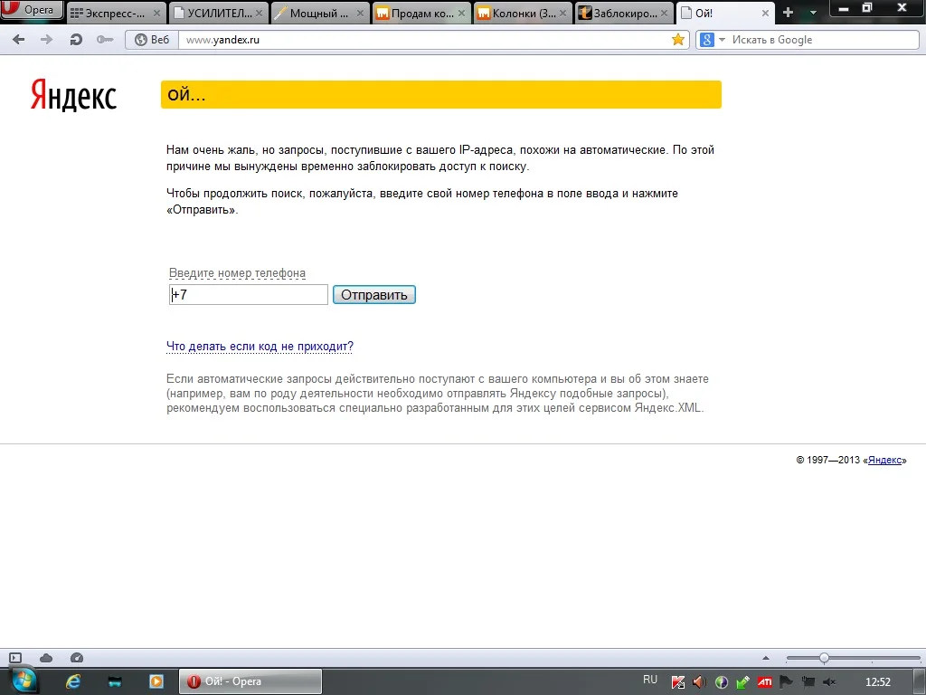Toggle the Opera panels button
Viewport: 926px width, 695px height.
coord(15,658)
